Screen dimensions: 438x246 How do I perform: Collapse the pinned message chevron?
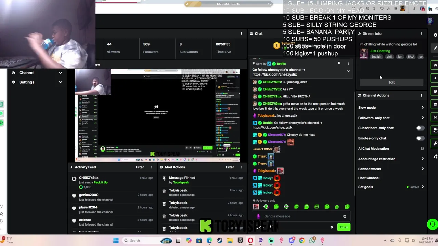(x=348, y=71)
